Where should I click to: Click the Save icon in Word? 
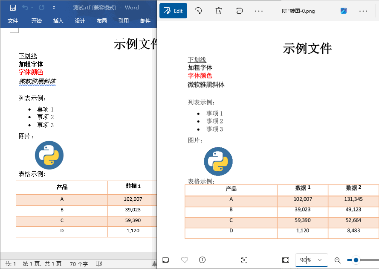coord(12,8)
